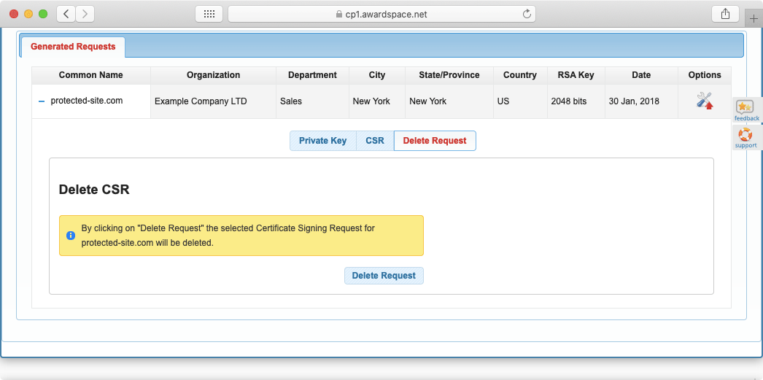This screenshot has width=763, height=380.
Task: Click the Safari back arrow
Action: 66,14
